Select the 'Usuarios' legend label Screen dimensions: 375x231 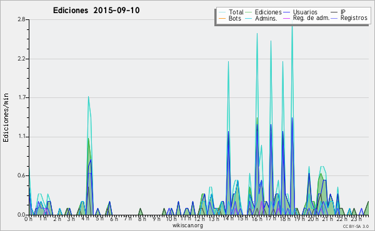(x=305, y=12)
